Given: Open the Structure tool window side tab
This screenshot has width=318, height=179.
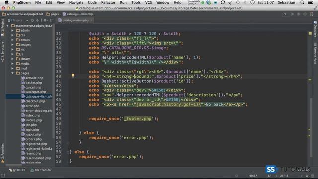Looking at the screenshot, I should tap(2, 52).
